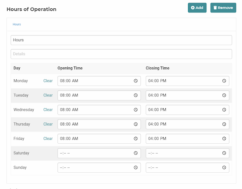Click the Hours of Operation heading
This screenshot has height=189, width=242.
[31, 9]
